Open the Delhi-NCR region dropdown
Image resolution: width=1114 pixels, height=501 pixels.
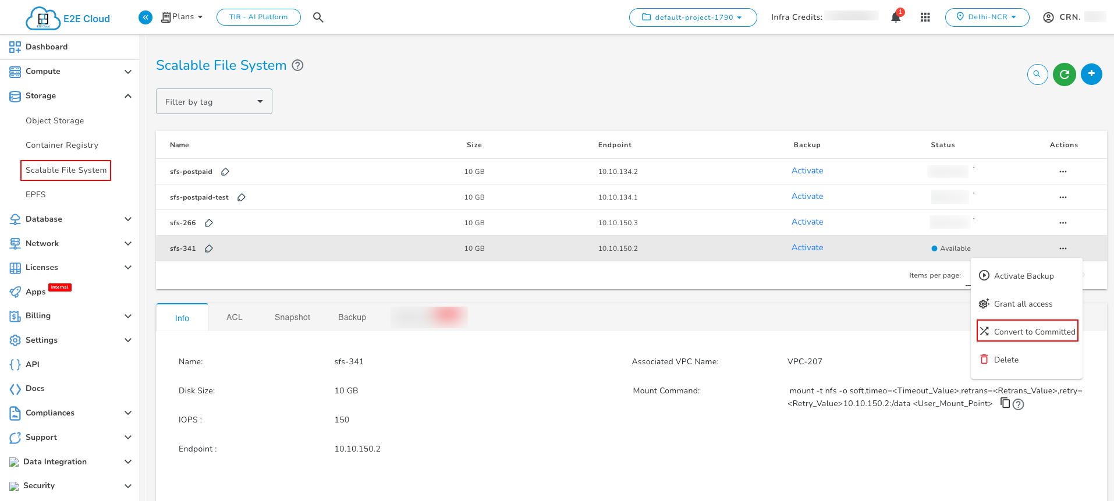coord(987,17)
